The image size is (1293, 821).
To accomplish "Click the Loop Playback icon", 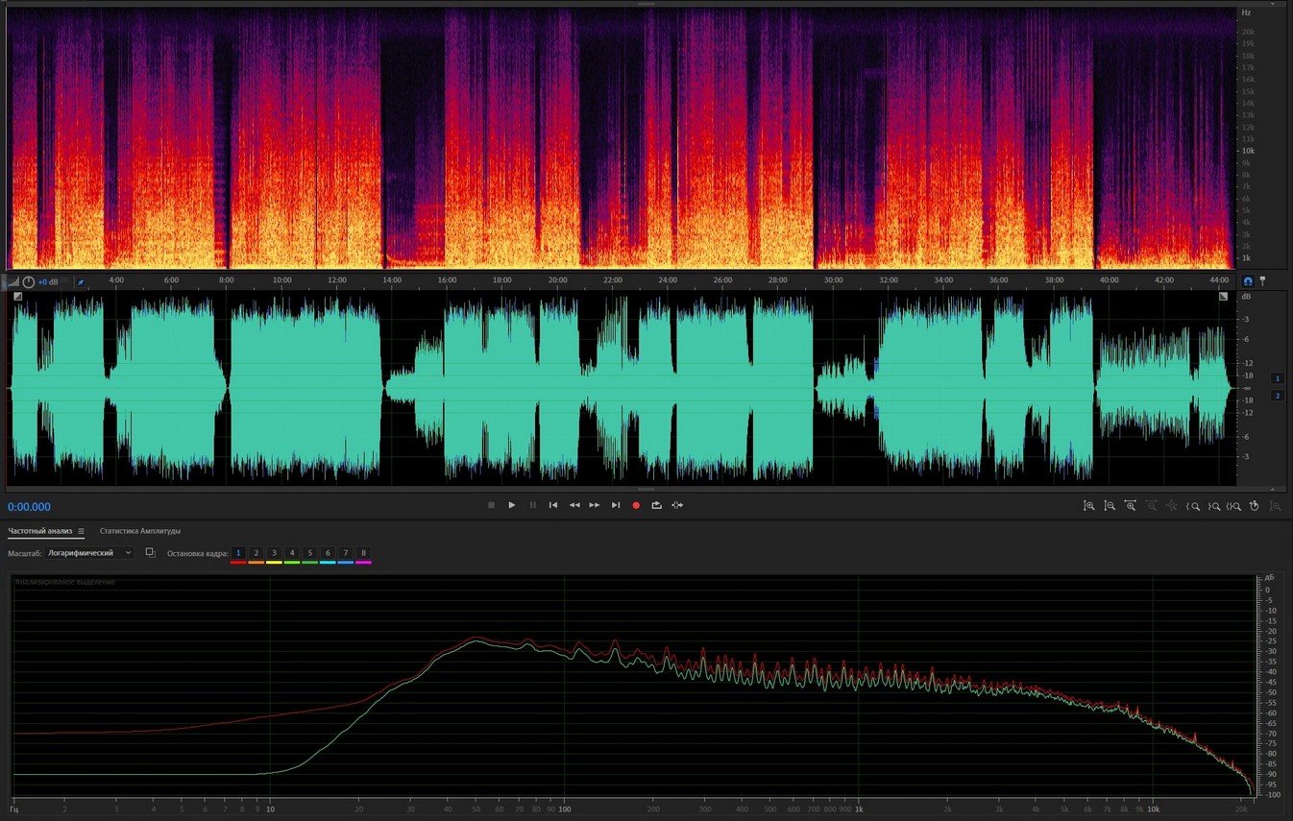I will [x=657, y=505].
